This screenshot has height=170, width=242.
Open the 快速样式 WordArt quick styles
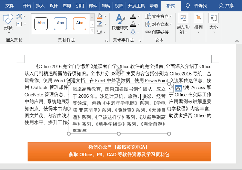click(x=120, y=24)
